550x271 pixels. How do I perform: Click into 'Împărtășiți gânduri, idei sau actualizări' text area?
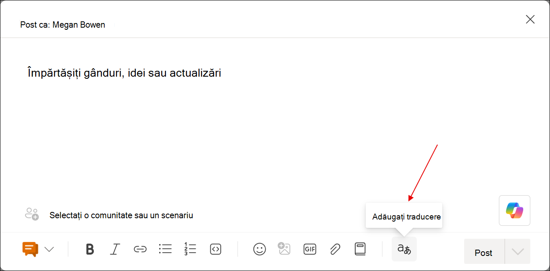pos(124,73)
